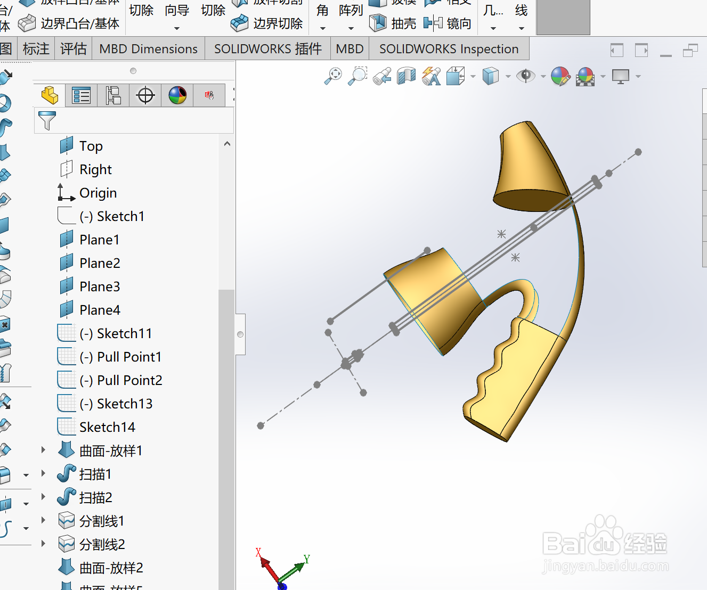Open Apply Scene dropdown arrow
This screenshot has height=590, width=707.
(603, 77)
